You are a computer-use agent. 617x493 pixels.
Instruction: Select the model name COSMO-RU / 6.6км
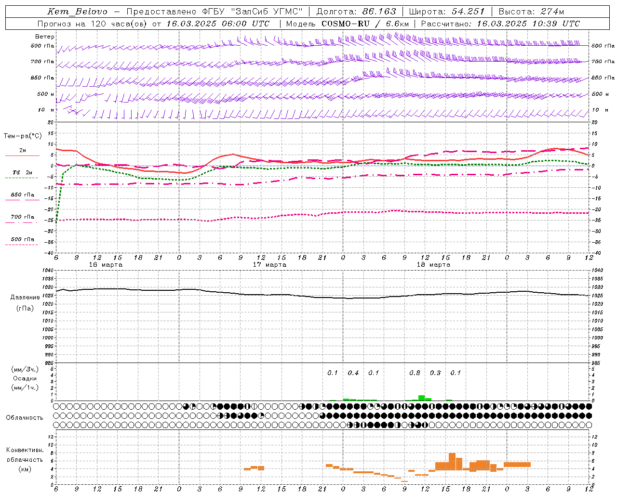click(x=365, y=24)
